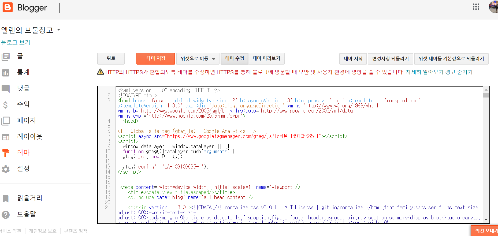Click the comments (댓글) bubble icon
Viewport: 498px width, 236px height.
6,89
